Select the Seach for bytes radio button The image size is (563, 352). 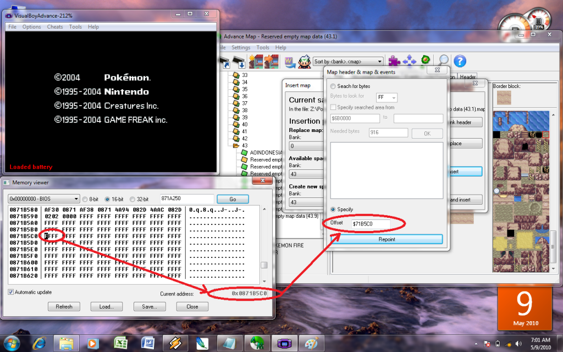point(333,86)
